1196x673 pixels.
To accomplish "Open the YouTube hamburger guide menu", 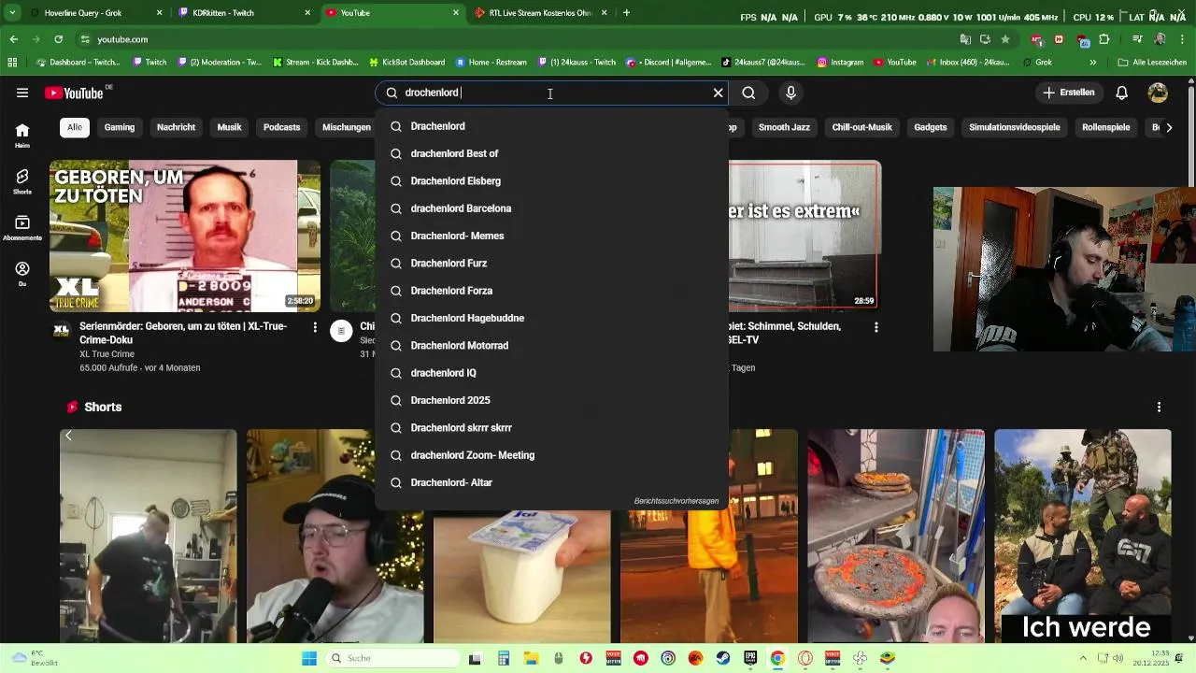I will 22,93.
